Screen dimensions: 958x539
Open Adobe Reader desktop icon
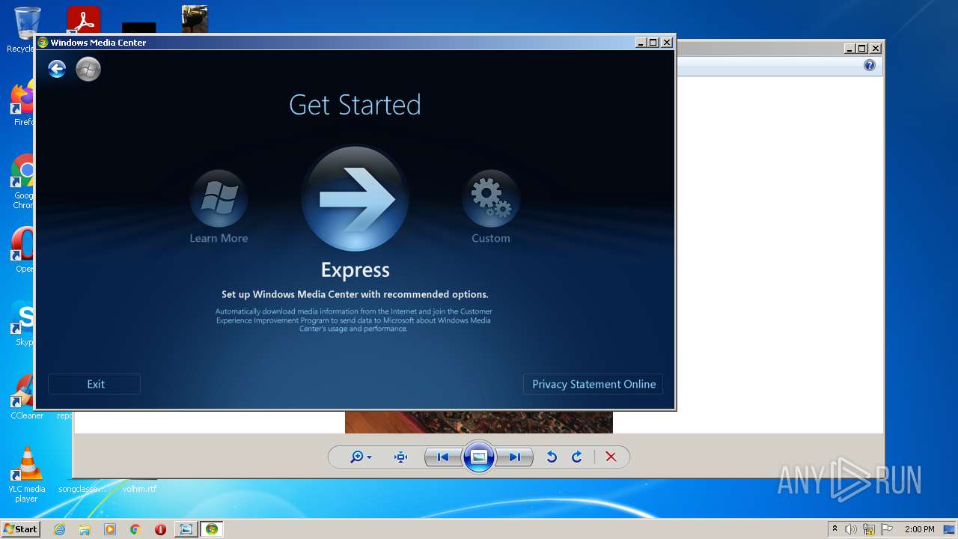click(83, 20)
